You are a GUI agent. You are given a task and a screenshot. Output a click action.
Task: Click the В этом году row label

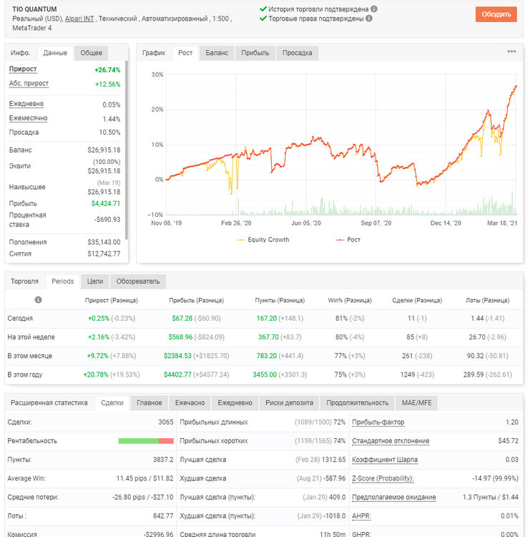[24, 375]
